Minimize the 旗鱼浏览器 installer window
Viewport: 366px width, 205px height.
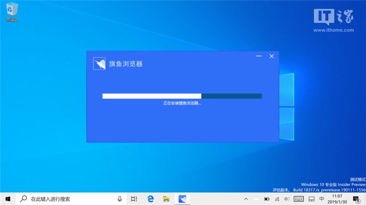[x=258, y=56]
